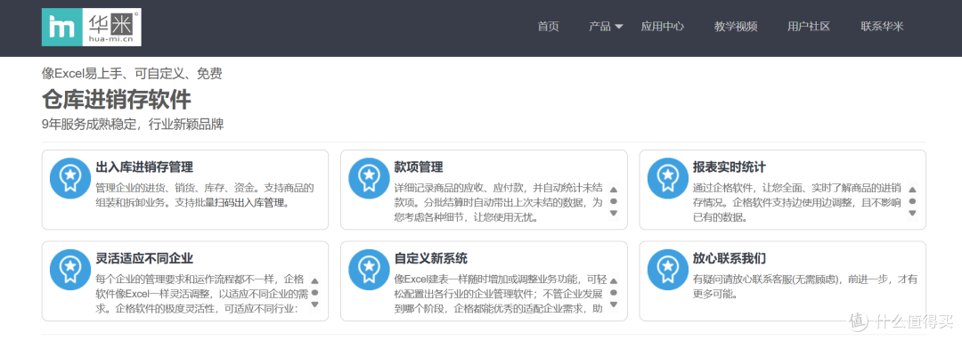Image resolution: width=962 pixels, height=341 pixels.
Task: Click the 报表实时统计 card title
Action: [x=730, y=167]
